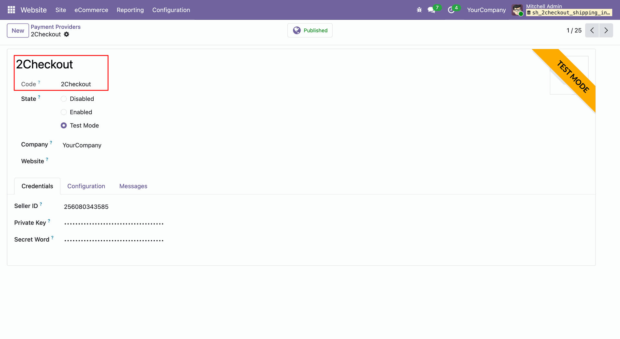Click the provider image placeholder
The height and width of the screenshot is (339, 620).
(569, 75)
